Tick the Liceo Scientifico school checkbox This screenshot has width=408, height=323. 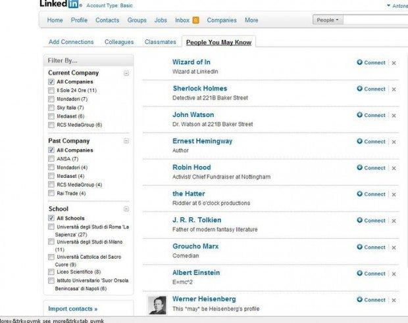(51, 272)
